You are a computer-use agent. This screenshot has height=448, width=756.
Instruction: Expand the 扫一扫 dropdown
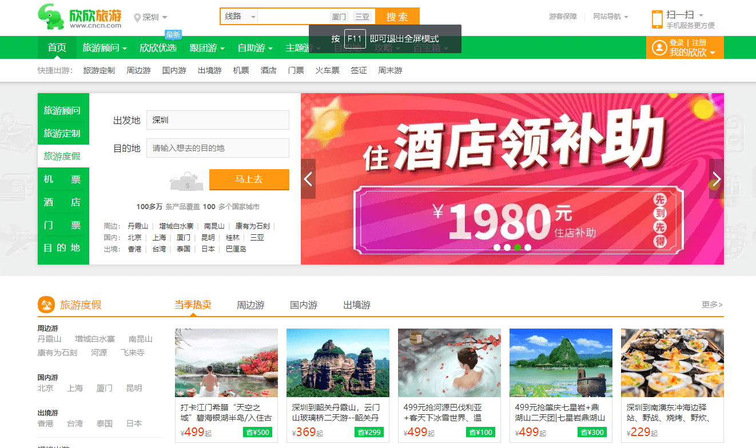701,15
